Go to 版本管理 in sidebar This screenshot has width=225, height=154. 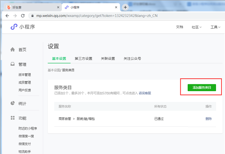tap(25, 75)
